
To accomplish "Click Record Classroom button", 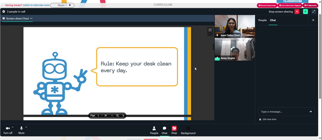I will tap(267, 5).
